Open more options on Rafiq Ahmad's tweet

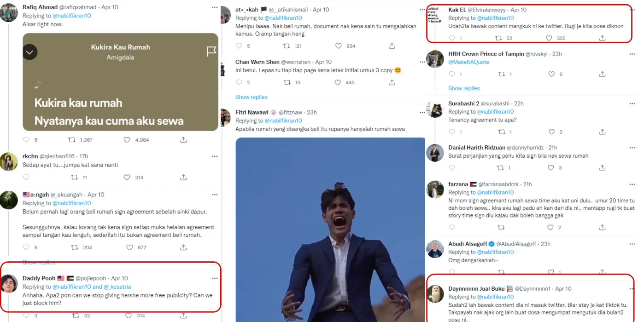(x=215, y=7)
